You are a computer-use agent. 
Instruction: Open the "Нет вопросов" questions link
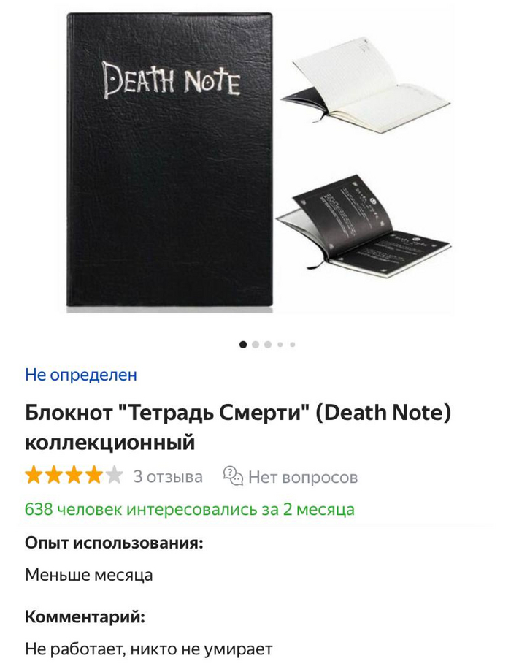click(x=303, y=476)
